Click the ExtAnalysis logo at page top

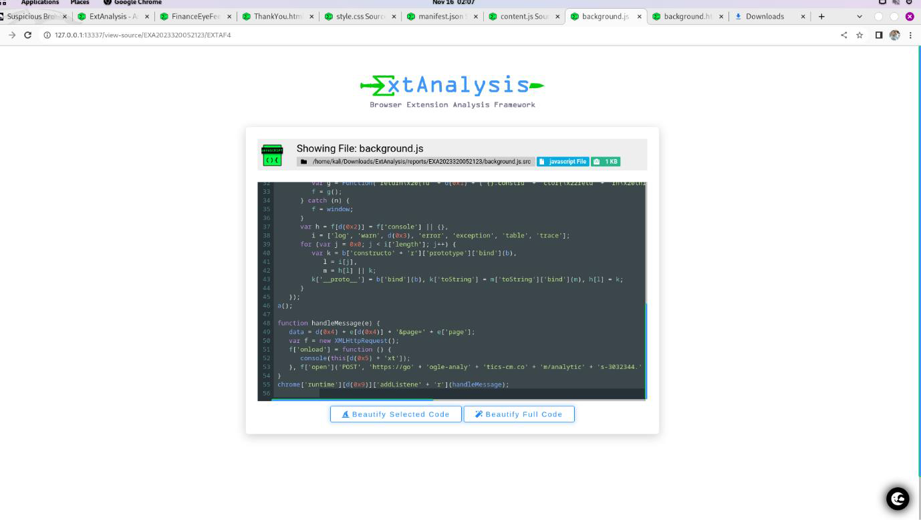click(452, 86)
